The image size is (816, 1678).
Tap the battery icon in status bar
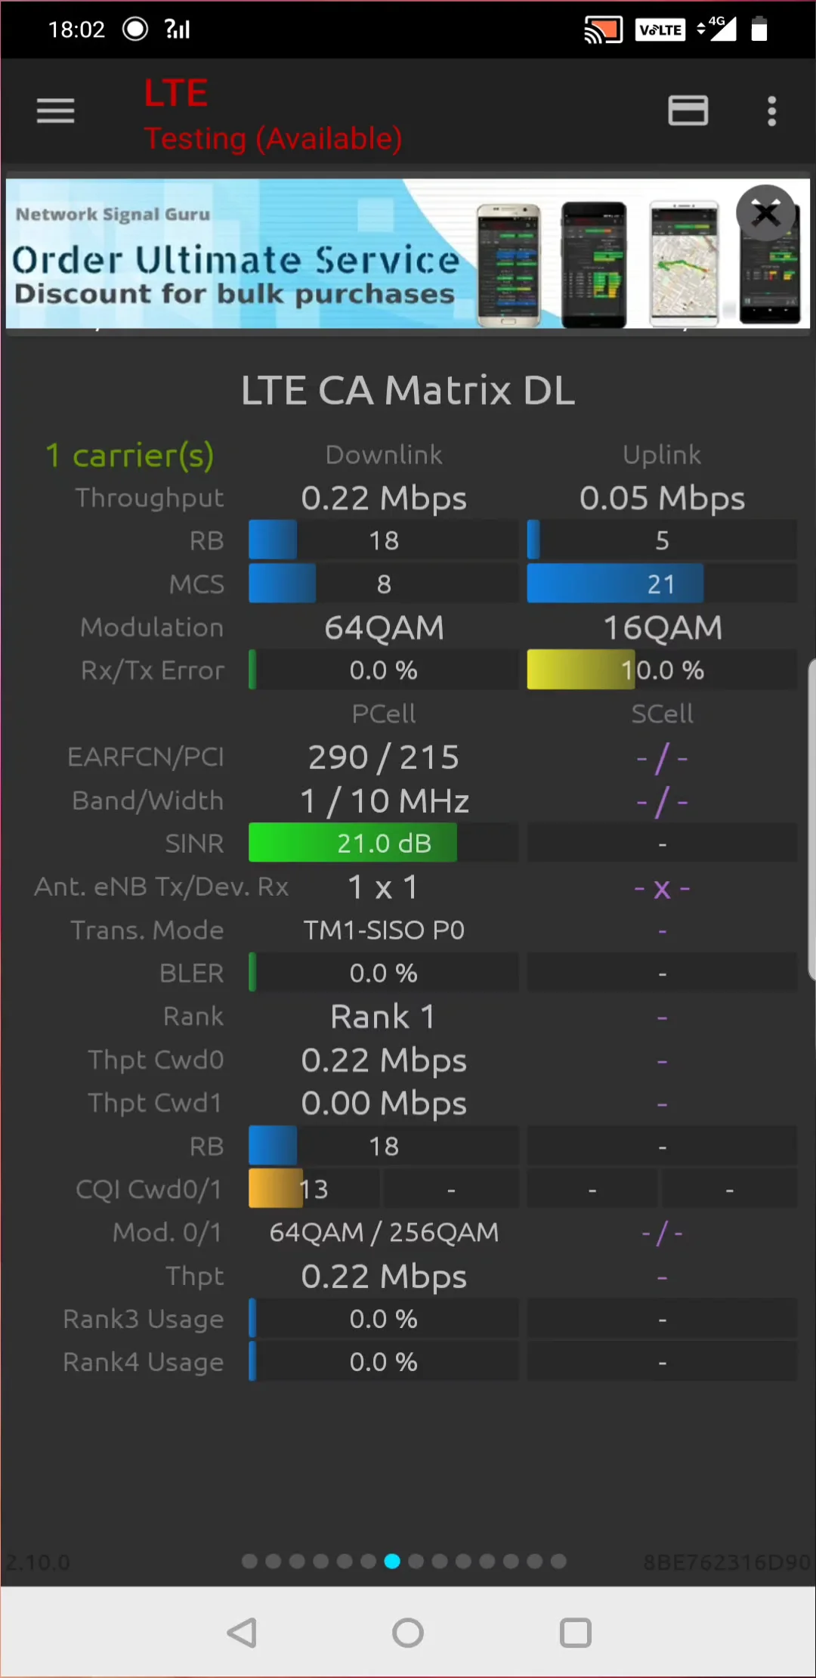tap(759, 29)
